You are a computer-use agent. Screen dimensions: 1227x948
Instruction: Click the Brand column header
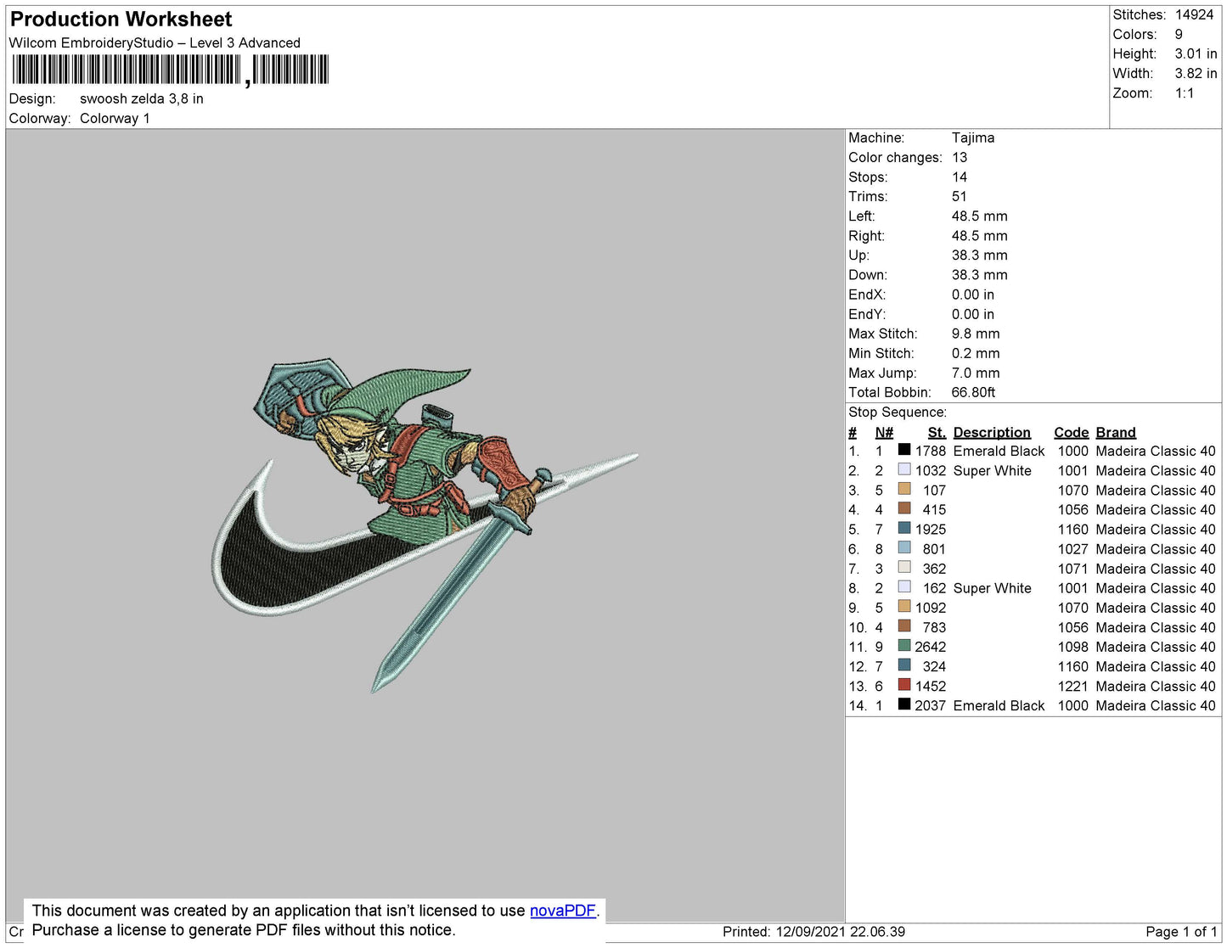pyautogui.click(x=1115, y=432)
